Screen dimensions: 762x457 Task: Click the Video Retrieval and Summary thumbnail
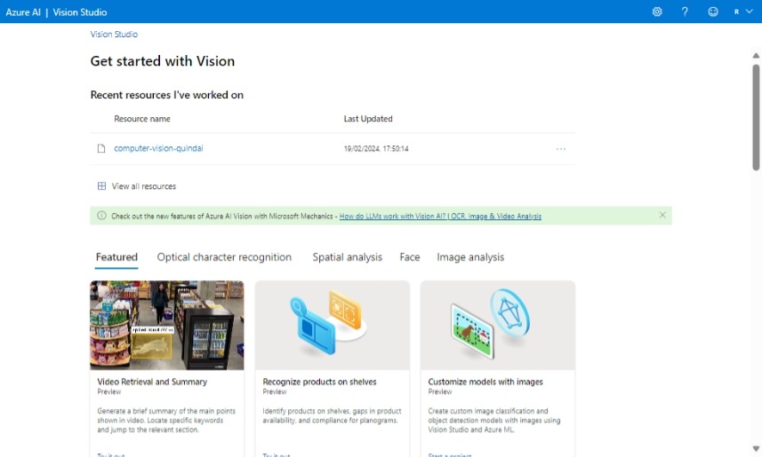coord(166,325)
